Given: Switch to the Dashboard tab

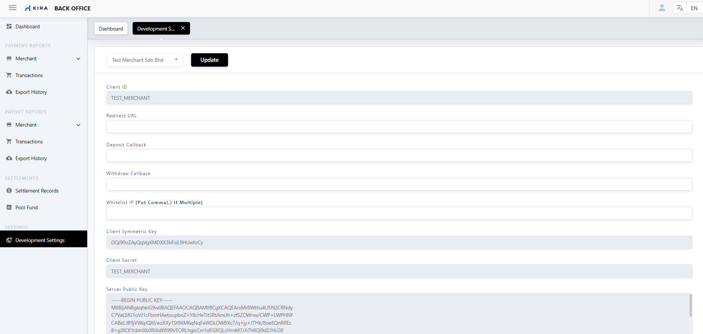Looking at the screenshot, I should (x=111, y=29).
